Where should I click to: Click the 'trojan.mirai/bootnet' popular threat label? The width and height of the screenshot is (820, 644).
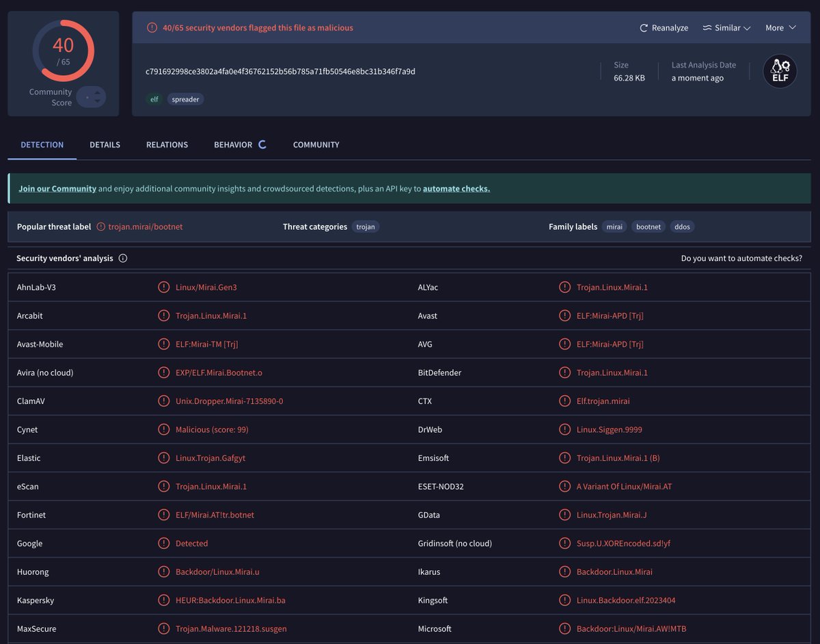(x=146, y=226)
